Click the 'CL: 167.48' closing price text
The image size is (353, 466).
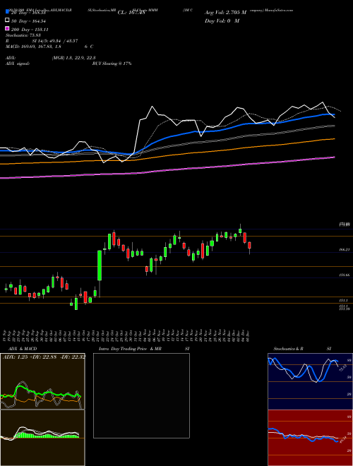tap(131, 13)
